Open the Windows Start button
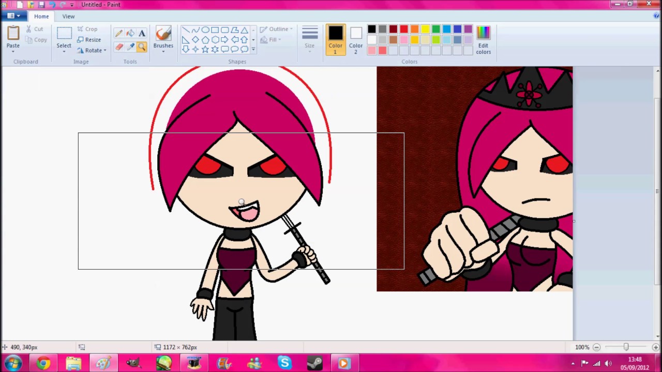This screenshot has height=372, width=662. point(12,363)
